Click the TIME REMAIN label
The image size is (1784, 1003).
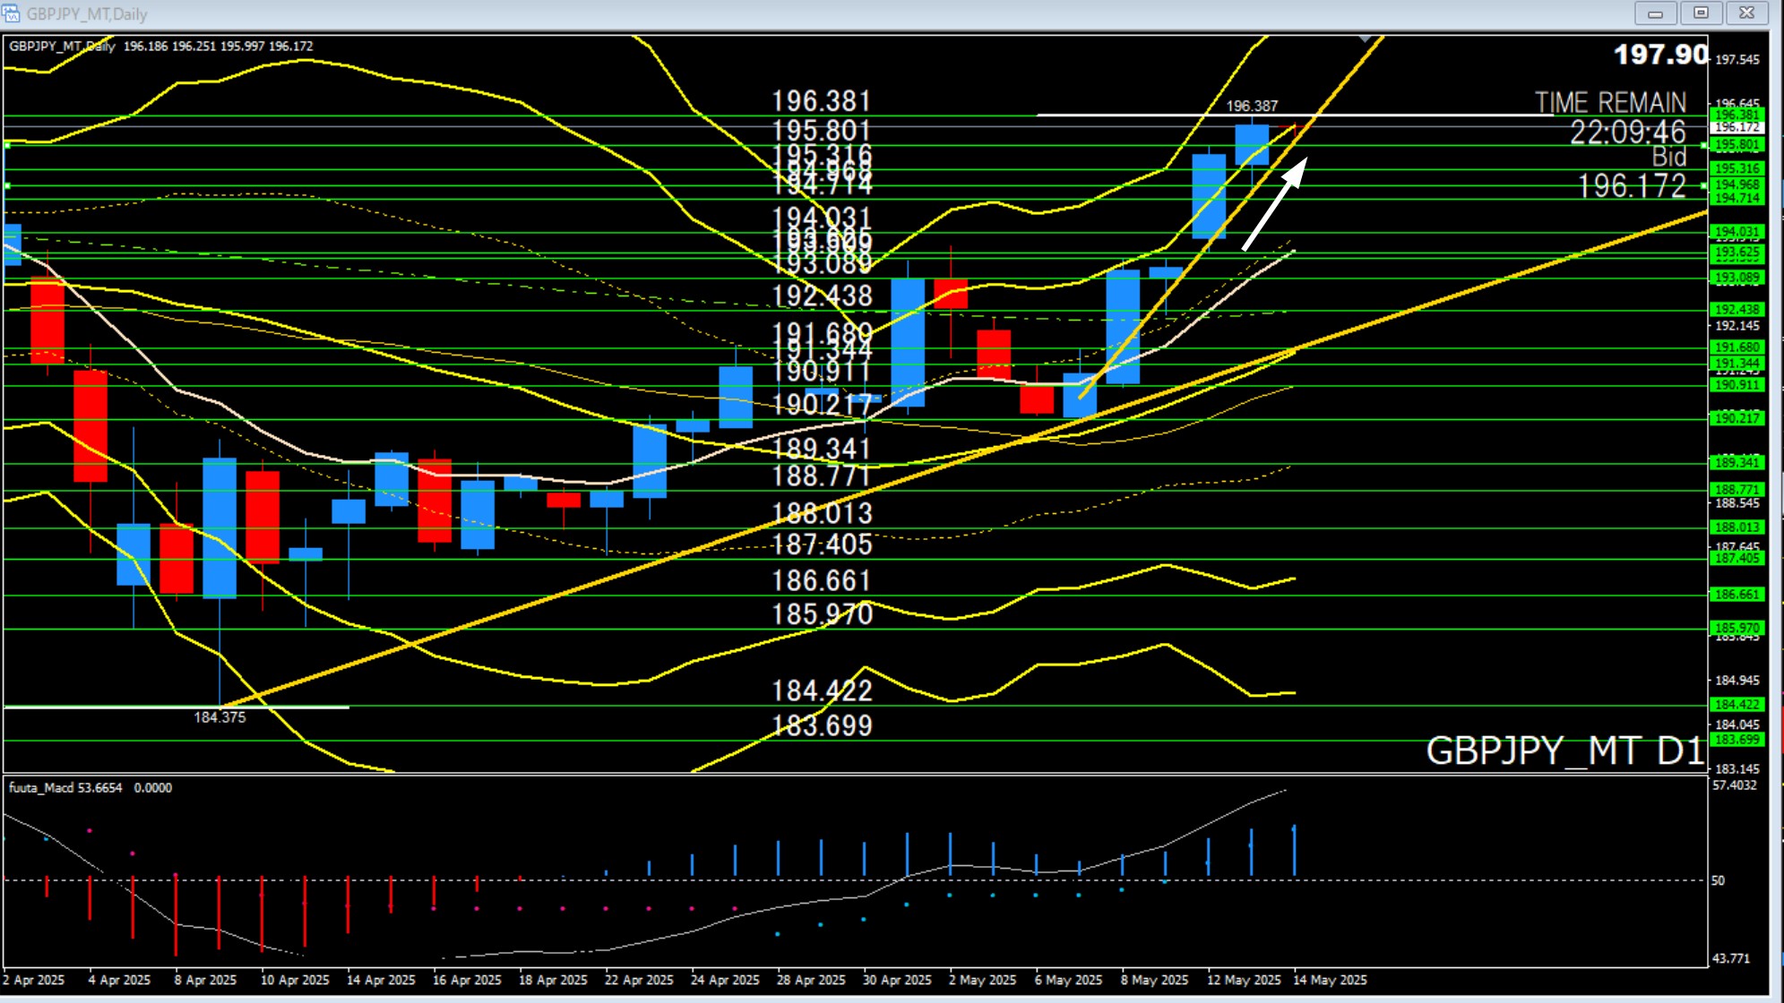(x=1610, y=103)
